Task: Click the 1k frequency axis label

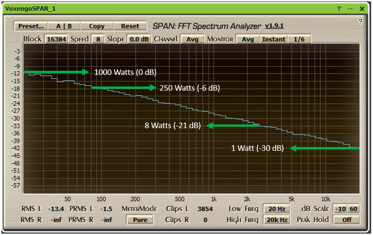Action: coord(214,199)
